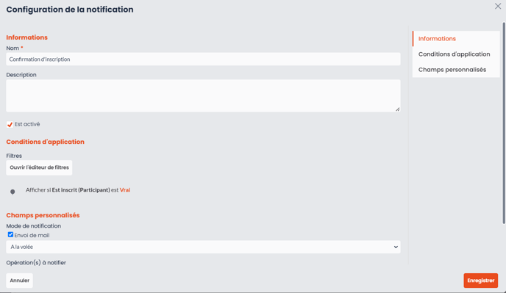
Task: Uncheck the Envoi de mail checkbox
Action: pos(10,235)
